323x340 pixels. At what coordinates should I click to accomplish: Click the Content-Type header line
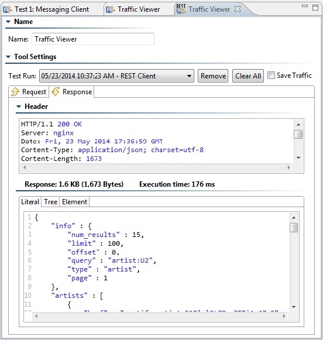[112, 150]
